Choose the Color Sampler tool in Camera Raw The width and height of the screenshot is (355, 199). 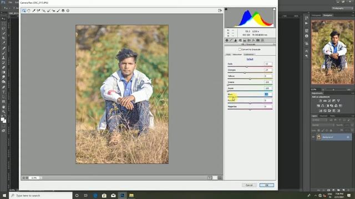click(38, 11)
